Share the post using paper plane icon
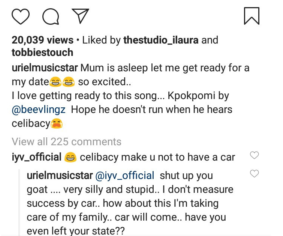Image resolution: width=283 pixels, height=236 pixels. [80, 17]
